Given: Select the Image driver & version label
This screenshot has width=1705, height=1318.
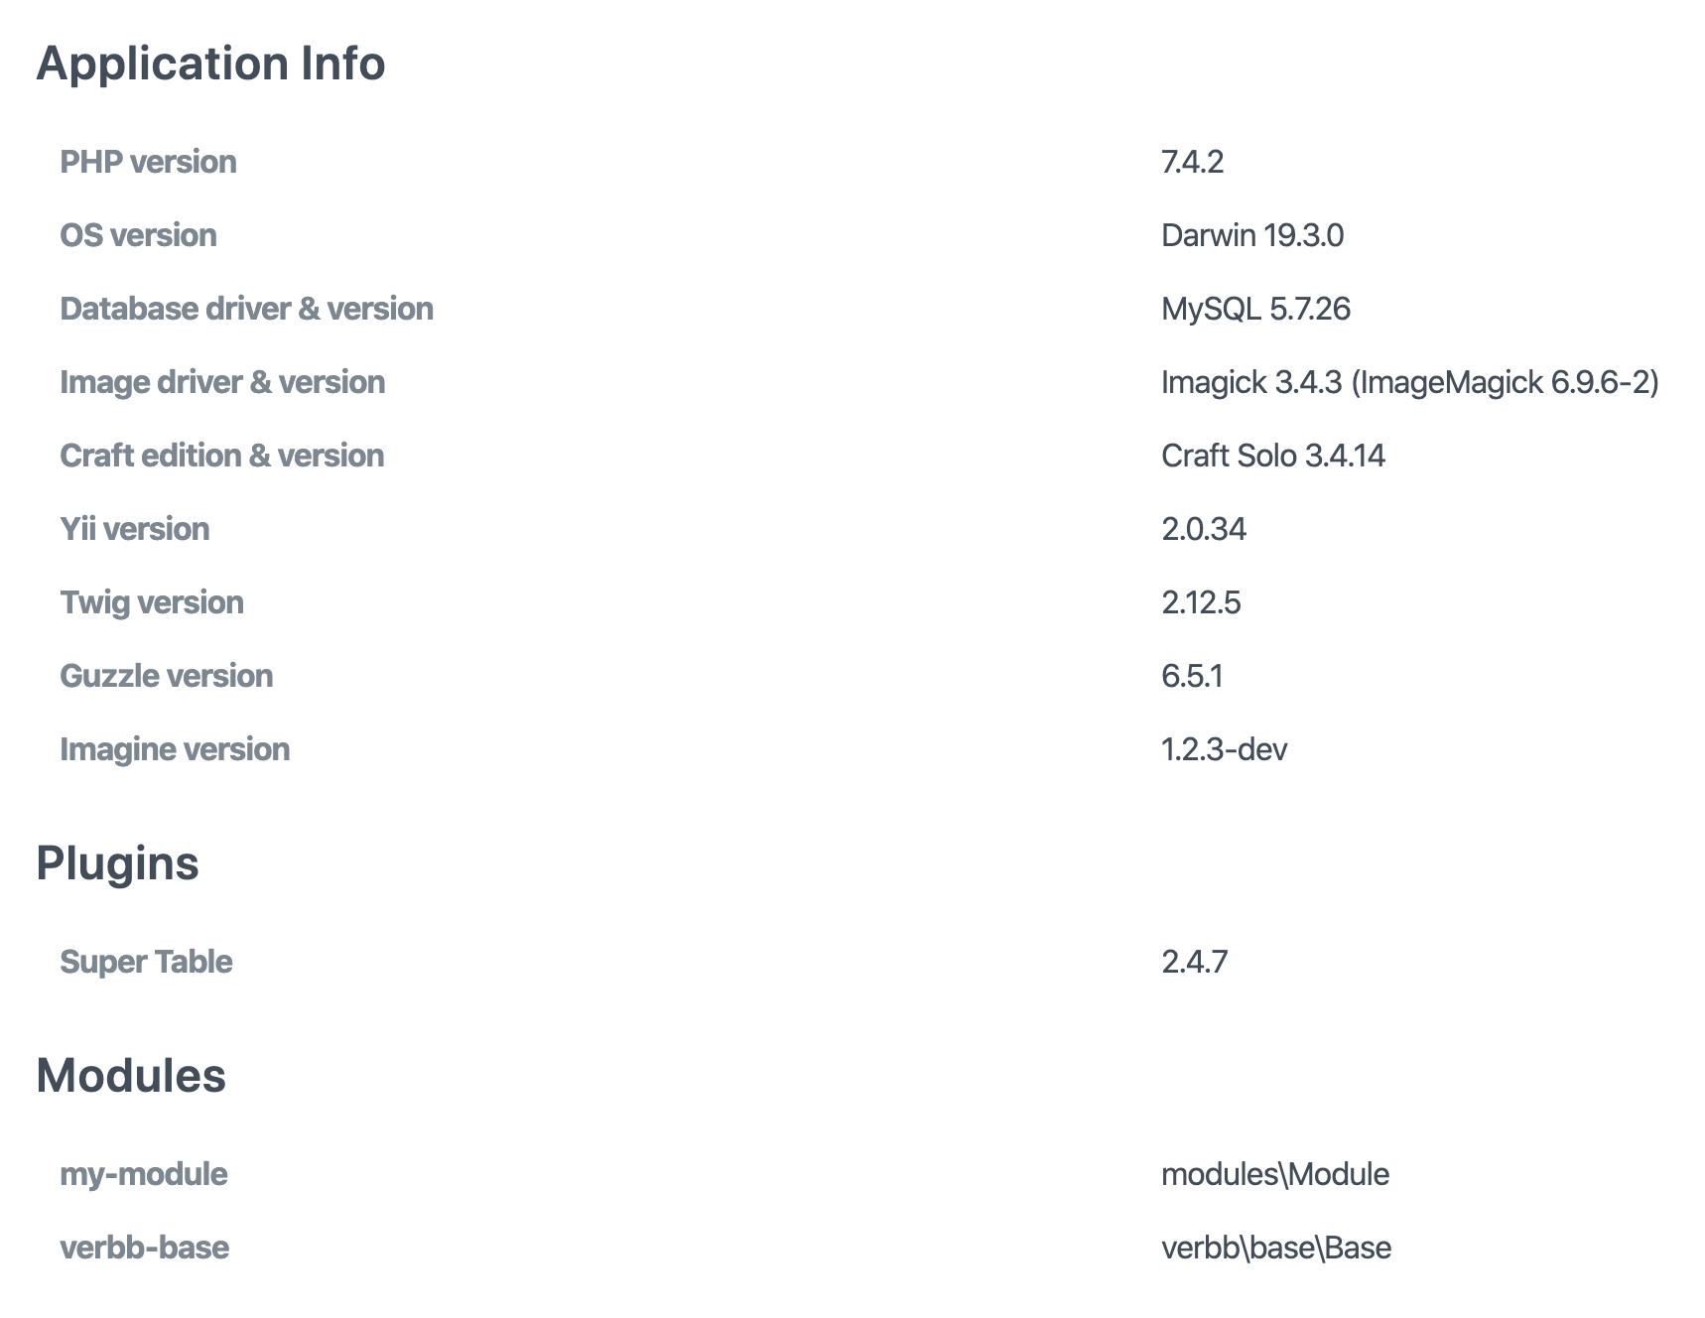Looking at the screenshot, I should (222, 382).
